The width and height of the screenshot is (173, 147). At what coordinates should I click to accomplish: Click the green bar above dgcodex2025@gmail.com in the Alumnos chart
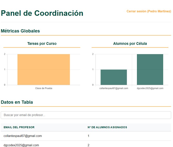point(150,70)
